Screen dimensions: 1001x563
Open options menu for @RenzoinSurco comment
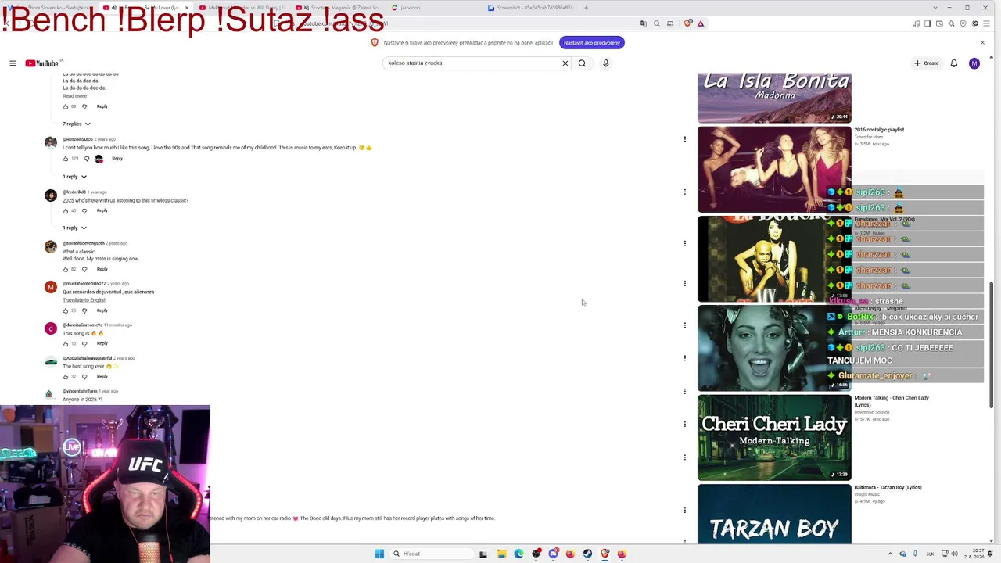[685, 139]
